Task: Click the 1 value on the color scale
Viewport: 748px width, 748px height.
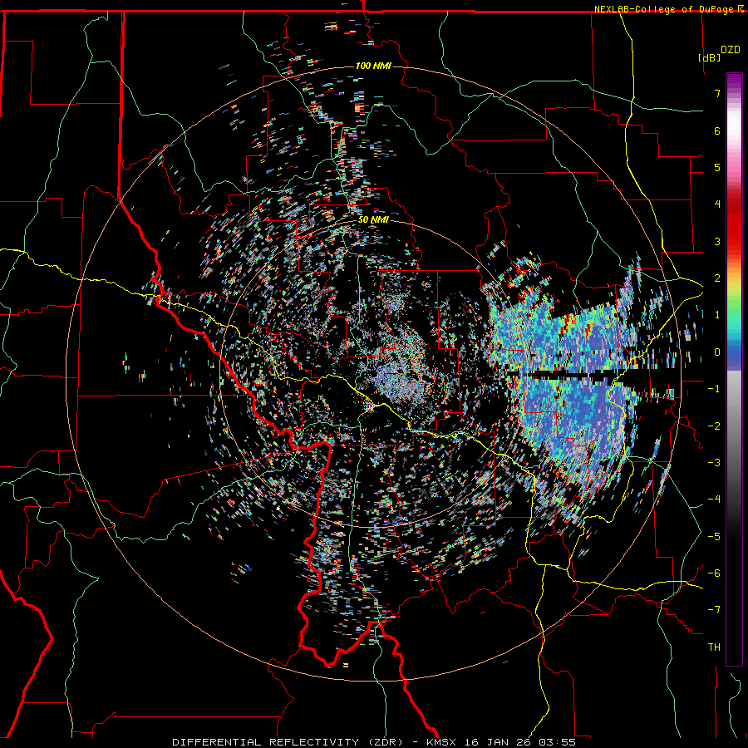Action: pyautogui.click(x=717, y=315)
